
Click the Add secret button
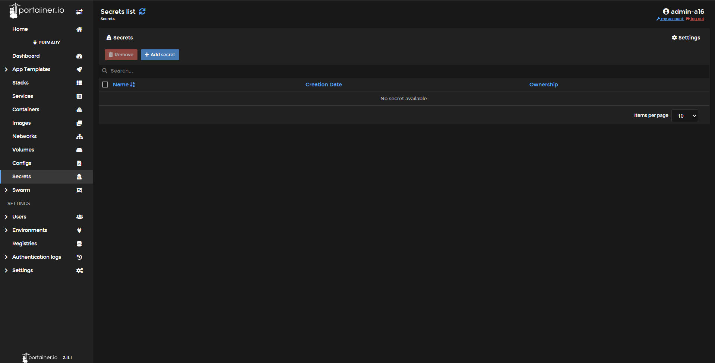160,55
